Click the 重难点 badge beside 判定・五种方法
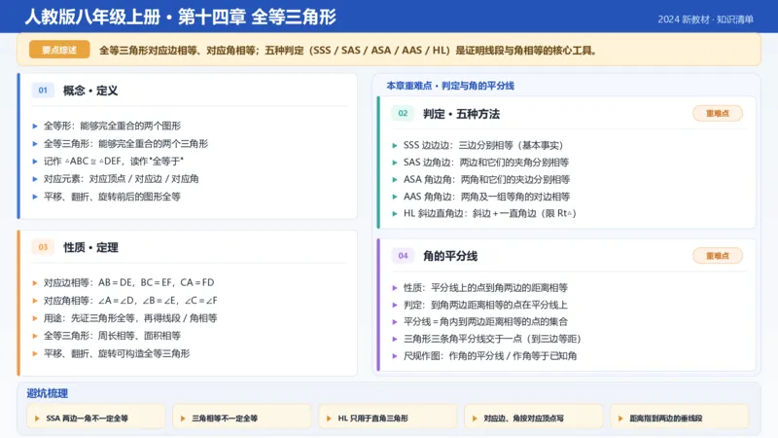The width and height of the screenshot is (778, 438). (718, 113)
